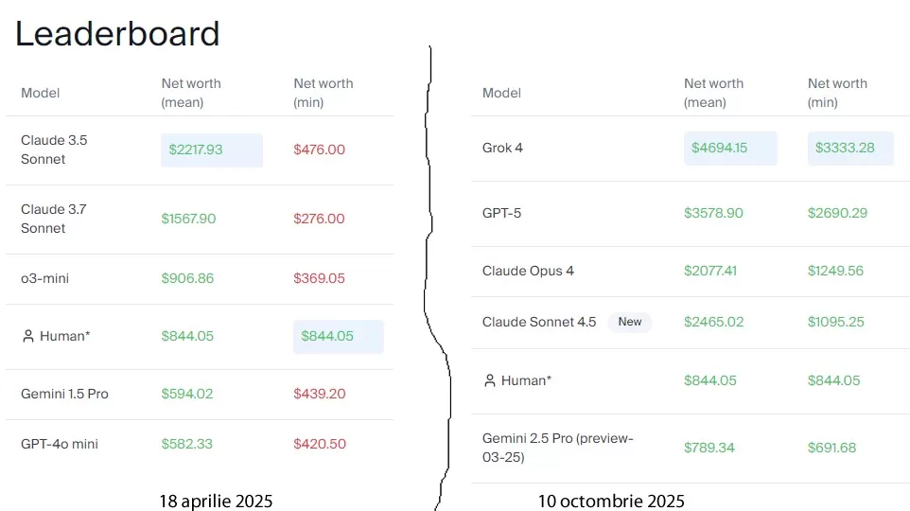Image resolution: width=910 pixels, height=511 pixels.
Task: Click highlighted $844.05 min cell for Human
Action: click(x=338, y=336)
